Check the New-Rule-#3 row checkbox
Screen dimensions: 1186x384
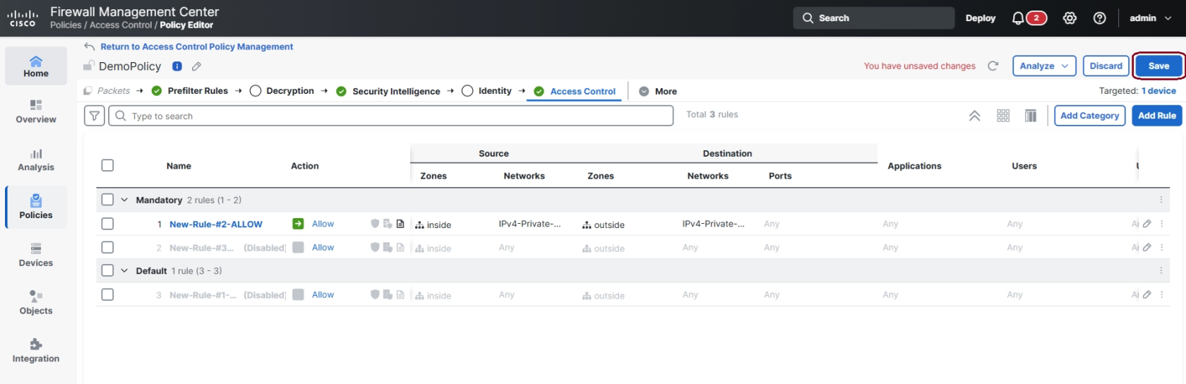point(107,247)
